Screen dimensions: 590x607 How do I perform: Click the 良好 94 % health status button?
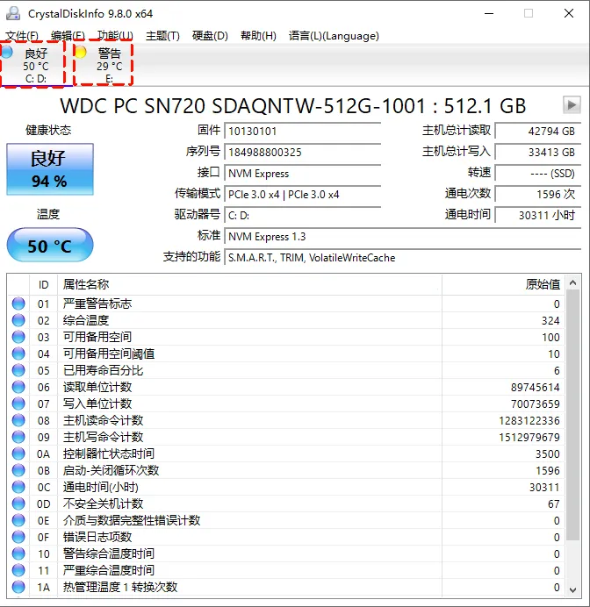click(x=50, y=169)
